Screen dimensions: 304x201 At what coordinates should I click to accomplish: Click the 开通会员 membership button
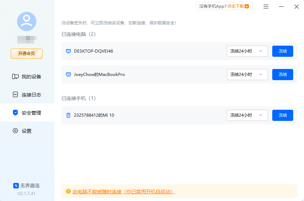point(26,54)
